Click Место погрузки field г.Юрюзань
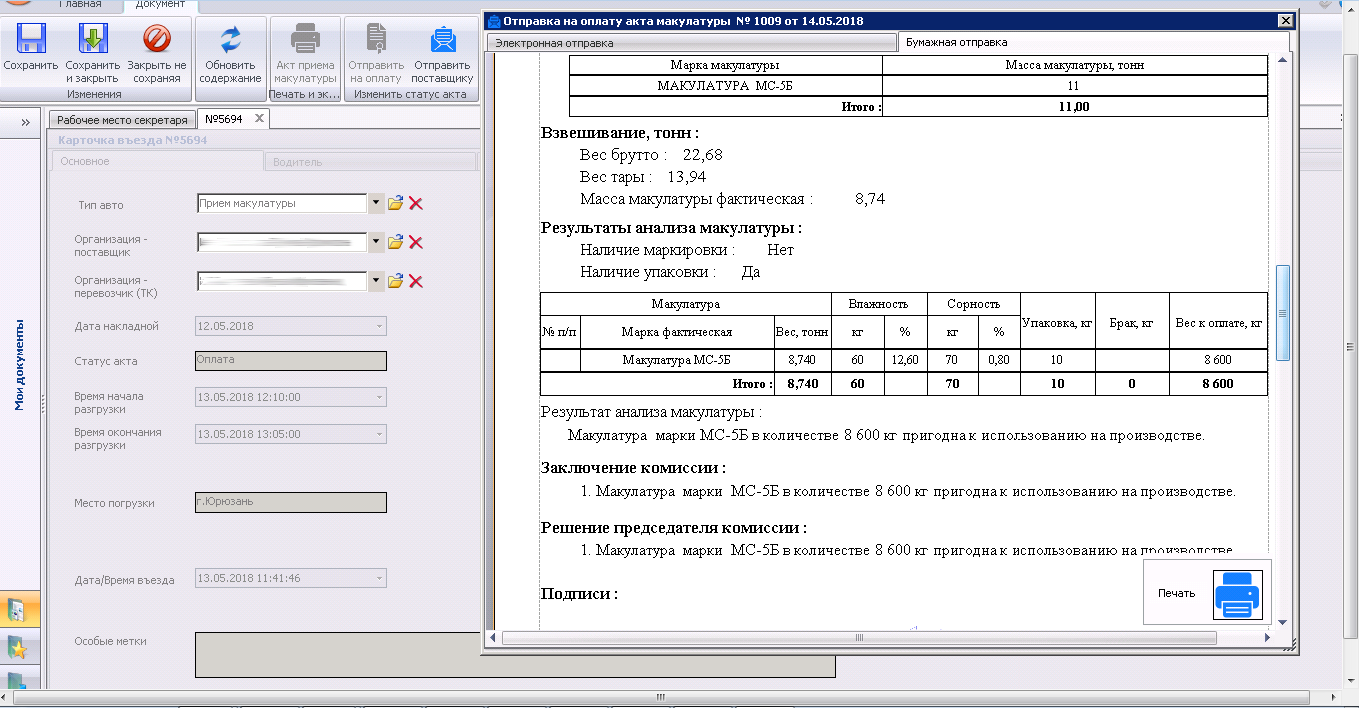The image size is (1359, 708). [291, 503]
